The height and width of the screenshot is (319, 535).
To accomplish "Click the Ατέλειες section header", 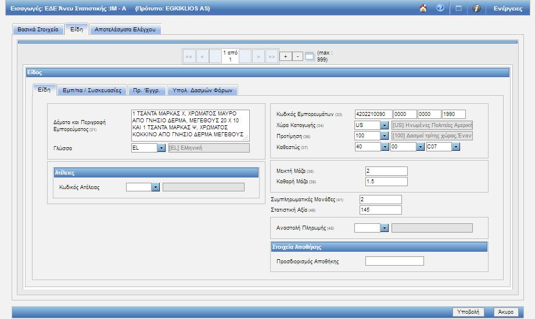I will [x=156, y=173].
